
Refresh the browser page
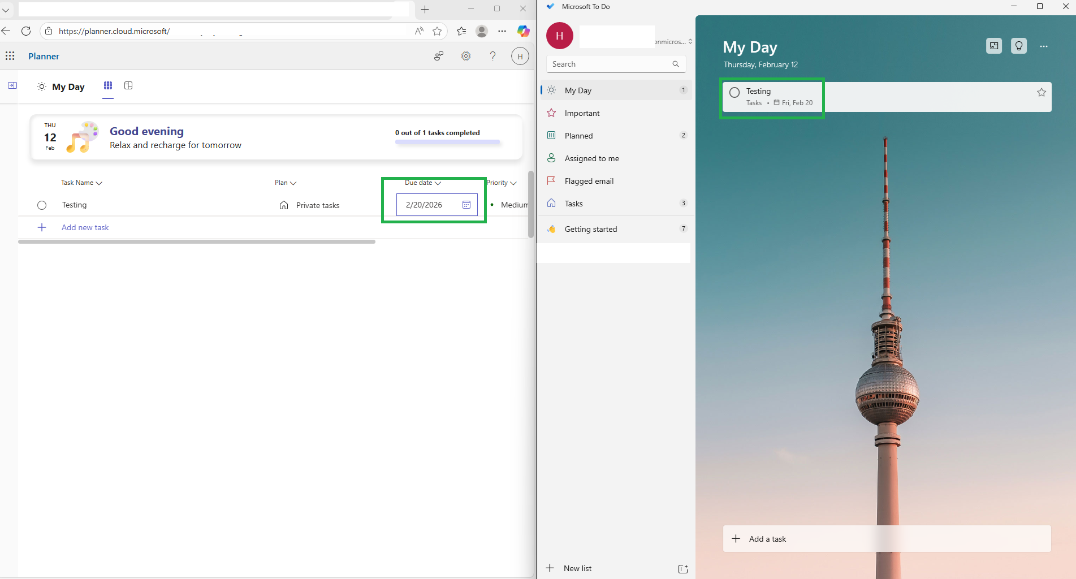pyautogui.click(x=26, y=31)
